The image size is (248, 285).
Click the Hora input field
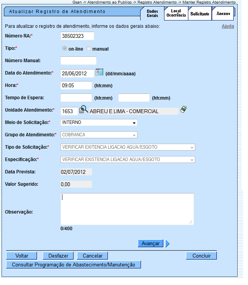point(76,85)
